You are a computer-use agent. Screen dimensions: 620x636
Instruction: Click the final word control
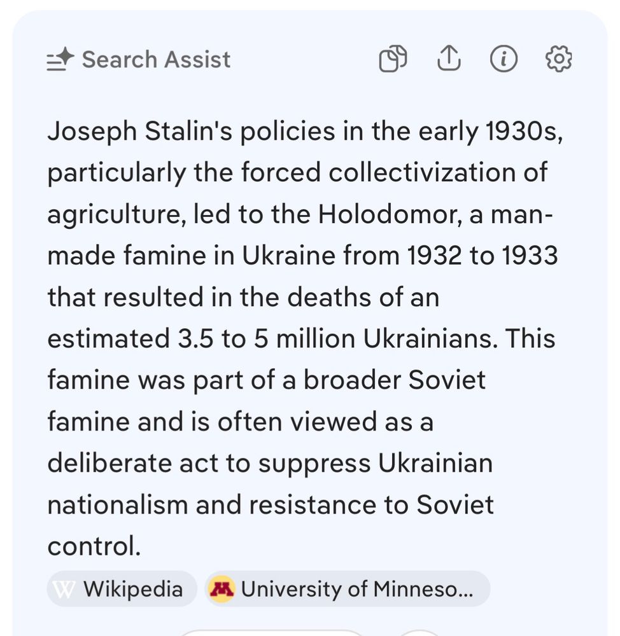(x=94, y=546)
